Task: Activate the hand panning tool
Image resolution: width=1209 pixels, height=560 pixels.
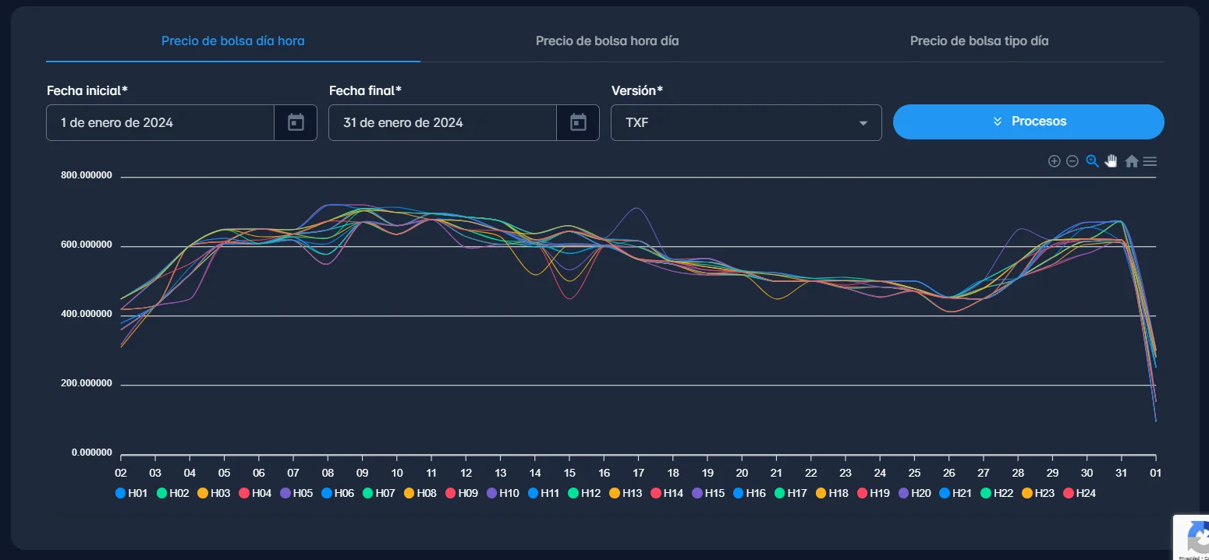Action: [x=1111, y=161]
